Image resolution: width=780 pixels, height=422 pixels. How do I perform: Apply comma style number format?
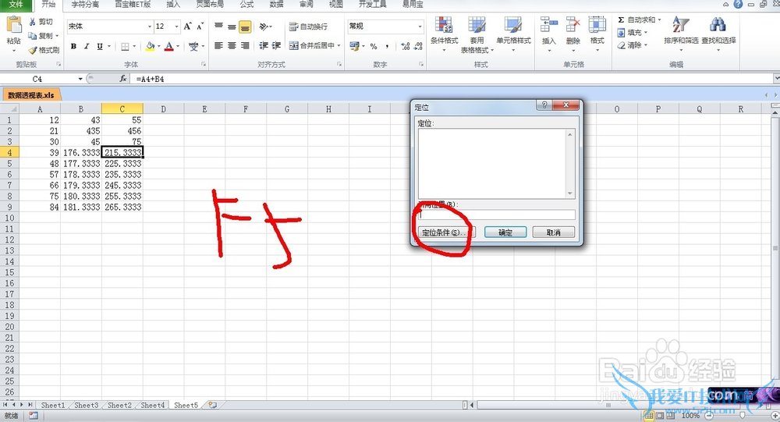387,46
